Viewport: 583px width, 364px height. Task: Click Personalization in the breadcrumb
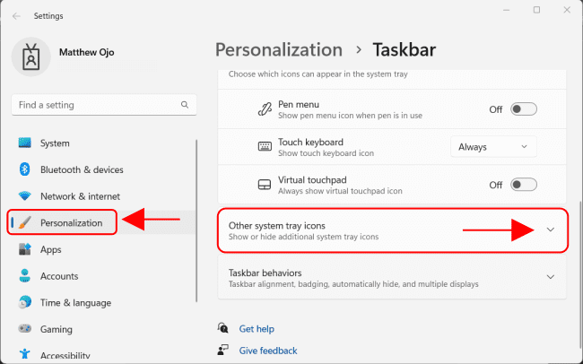click(279, 50)
